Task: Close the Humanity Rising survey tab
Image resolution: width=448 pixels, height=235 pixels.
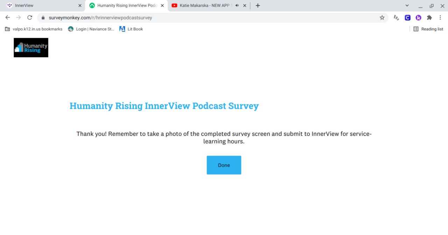Action: click(x=162, y=6)
